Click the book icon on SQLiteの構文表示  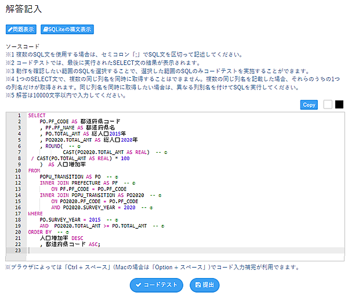click(46, 29)
